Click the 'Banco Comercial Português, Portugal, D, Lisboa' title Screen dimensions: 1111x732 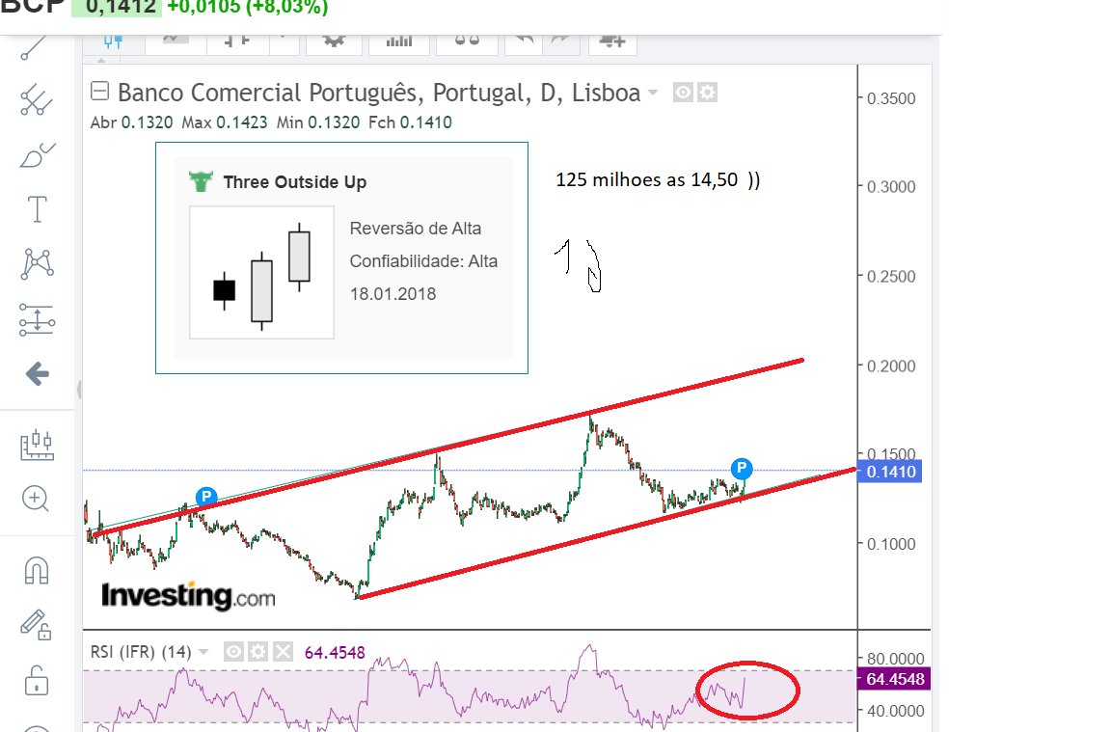[x=379, y=93]
